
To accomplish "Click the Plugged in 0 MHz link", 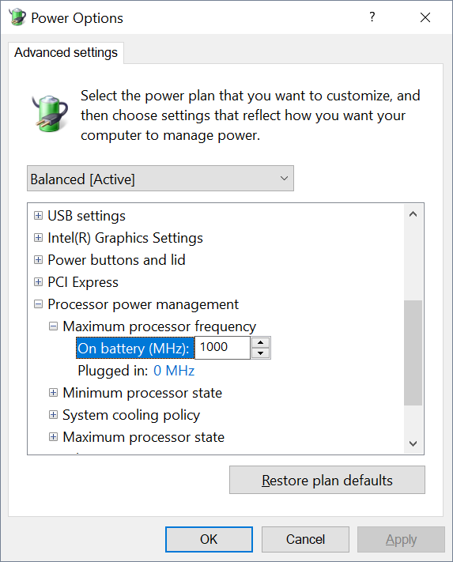I will click(x=174, y=371).
